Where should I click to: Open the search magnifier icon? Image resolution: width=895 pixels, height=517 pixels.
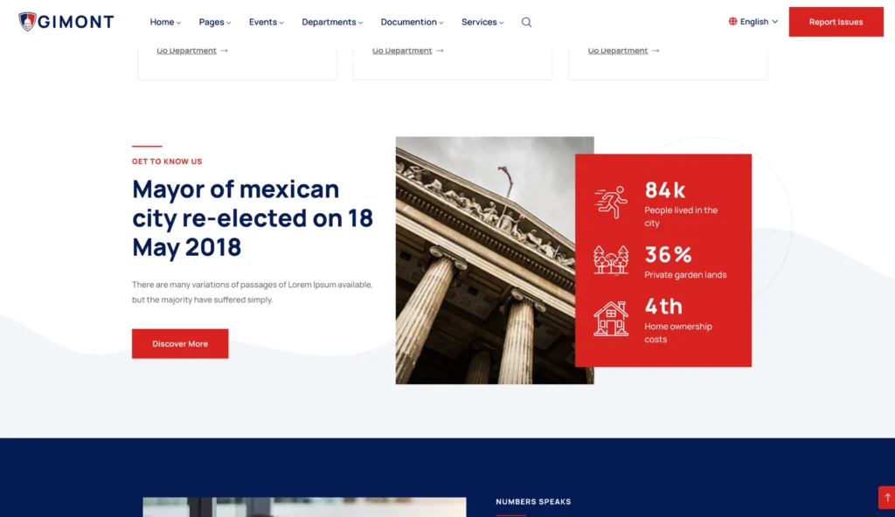pos(526,23)
